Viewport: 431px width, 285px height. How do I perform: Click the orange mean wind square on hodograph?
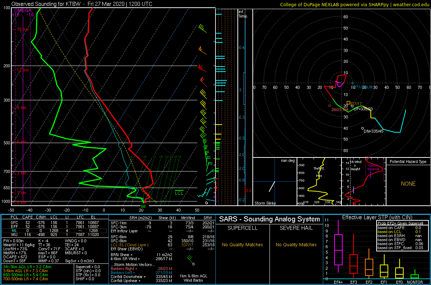point(348,103)
